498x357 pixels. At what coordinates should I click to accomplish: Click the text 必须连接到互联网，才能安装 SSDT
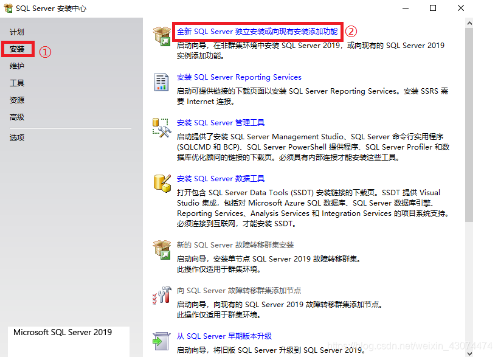[x=237, y=224]
